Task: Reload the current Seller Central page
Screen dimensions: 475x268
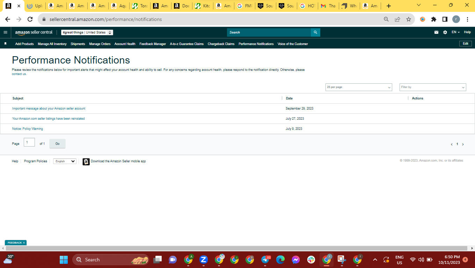Action: (x=30, y=19)
